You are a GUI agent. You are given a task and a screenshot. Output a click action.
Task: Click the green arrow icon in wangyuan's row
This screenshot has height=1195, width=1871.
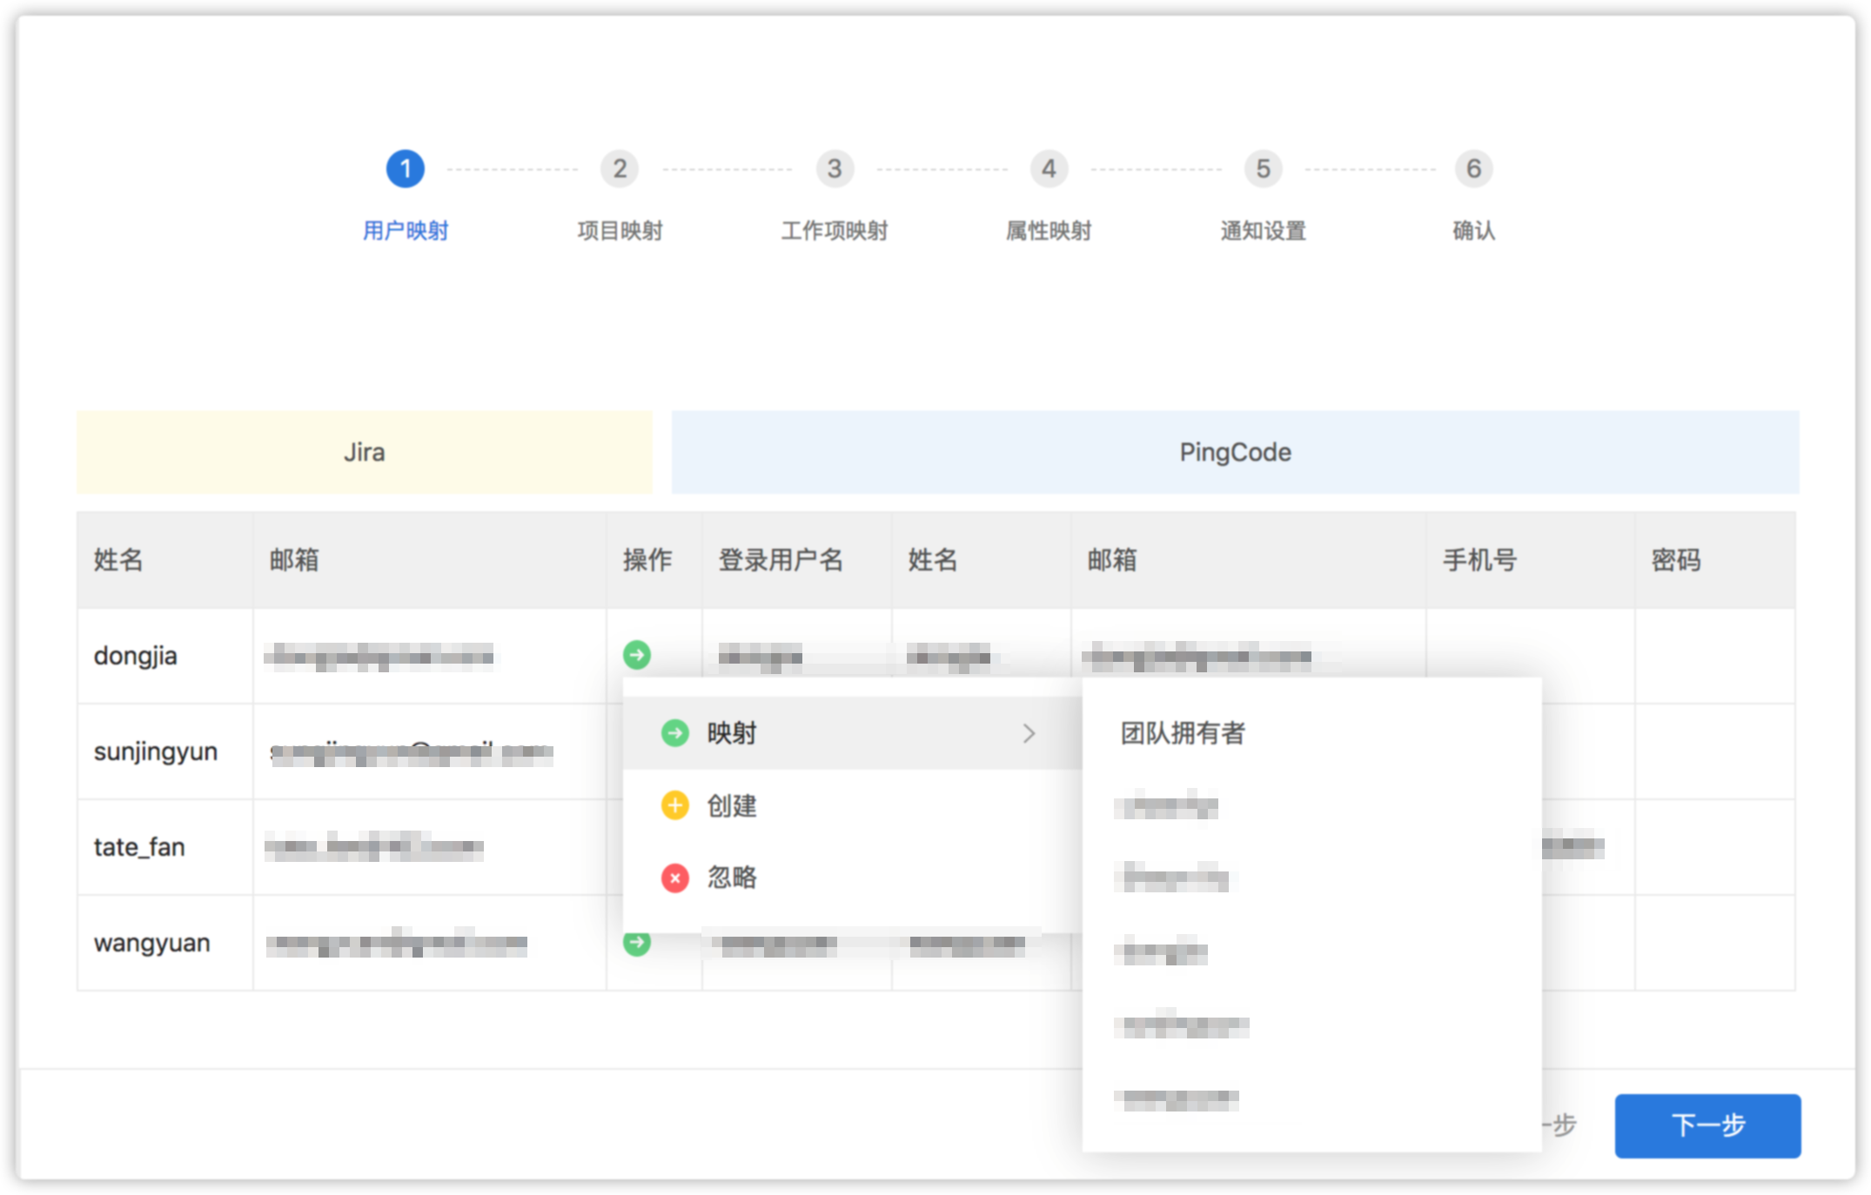pos(636,942)
